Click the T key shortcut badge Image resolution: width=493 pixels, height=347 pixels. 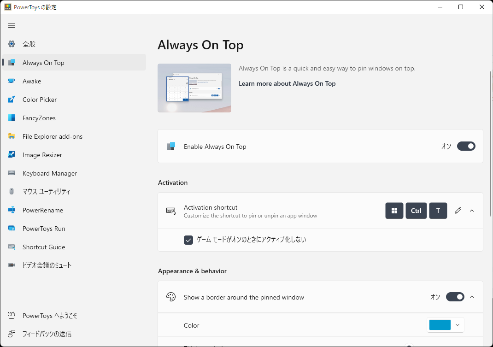point(438,211)
